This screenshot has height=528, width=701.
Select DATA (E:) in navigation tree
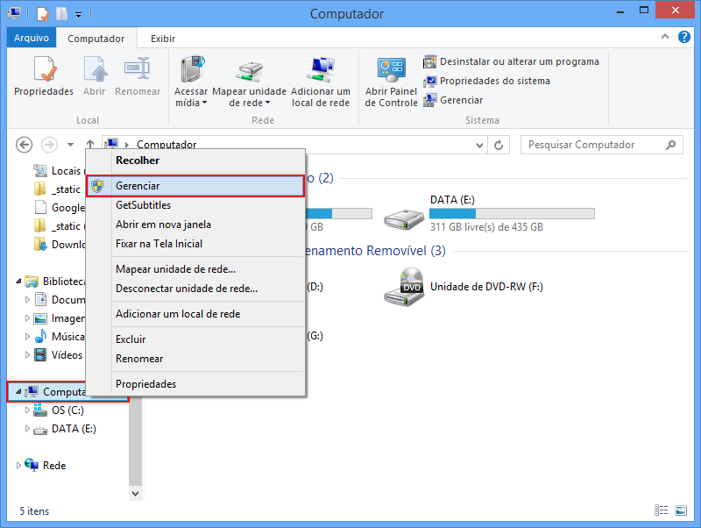[65, 429]
